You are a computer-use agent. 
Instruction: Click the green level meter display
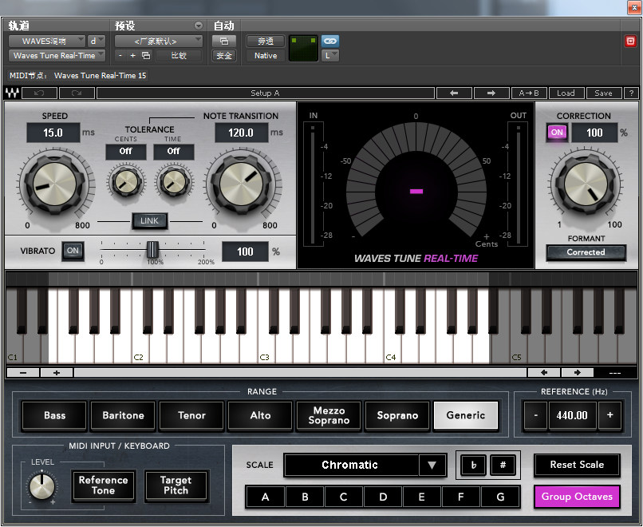tap(303, 49)
